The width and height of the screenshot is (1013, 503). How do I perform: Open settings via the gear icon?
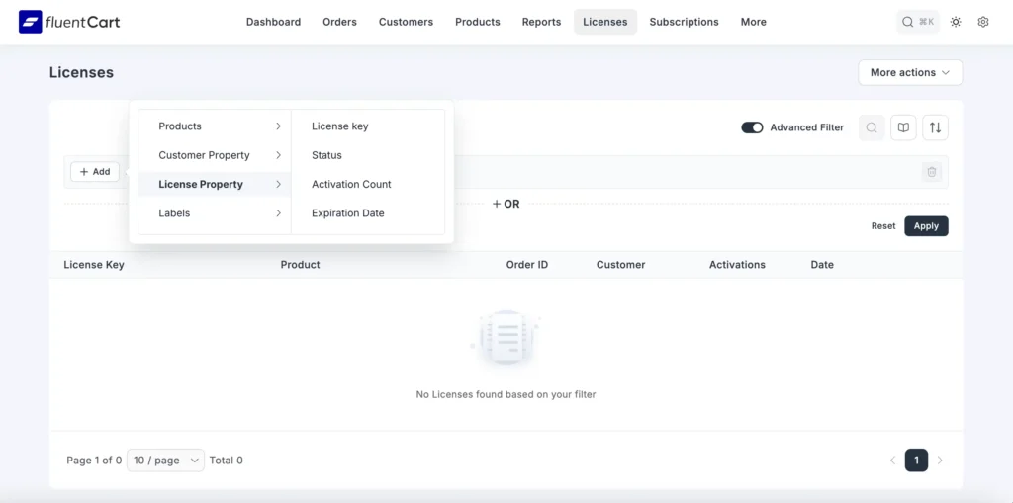point(982,22)
